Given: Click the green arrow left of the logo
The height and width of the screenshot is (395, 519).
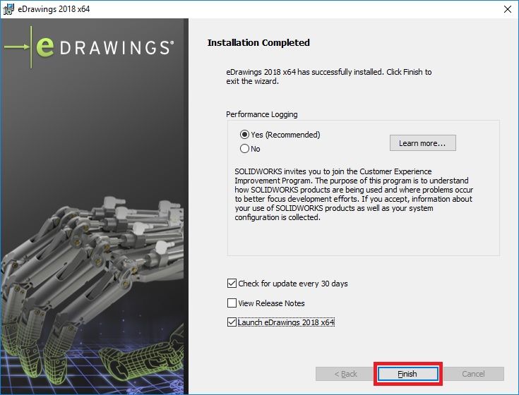Looking at the screenshot, I should click(x=17, y=47).
